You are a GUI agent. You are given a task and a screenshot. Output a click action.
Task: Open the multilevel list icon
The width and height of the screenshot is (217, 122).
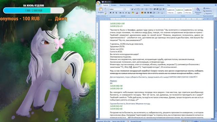point(151,9)
